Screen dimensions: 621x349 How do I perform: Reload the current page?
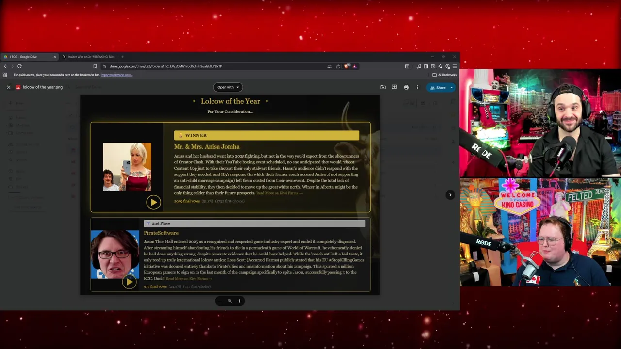pyautogui.click(x=19, y=66)
